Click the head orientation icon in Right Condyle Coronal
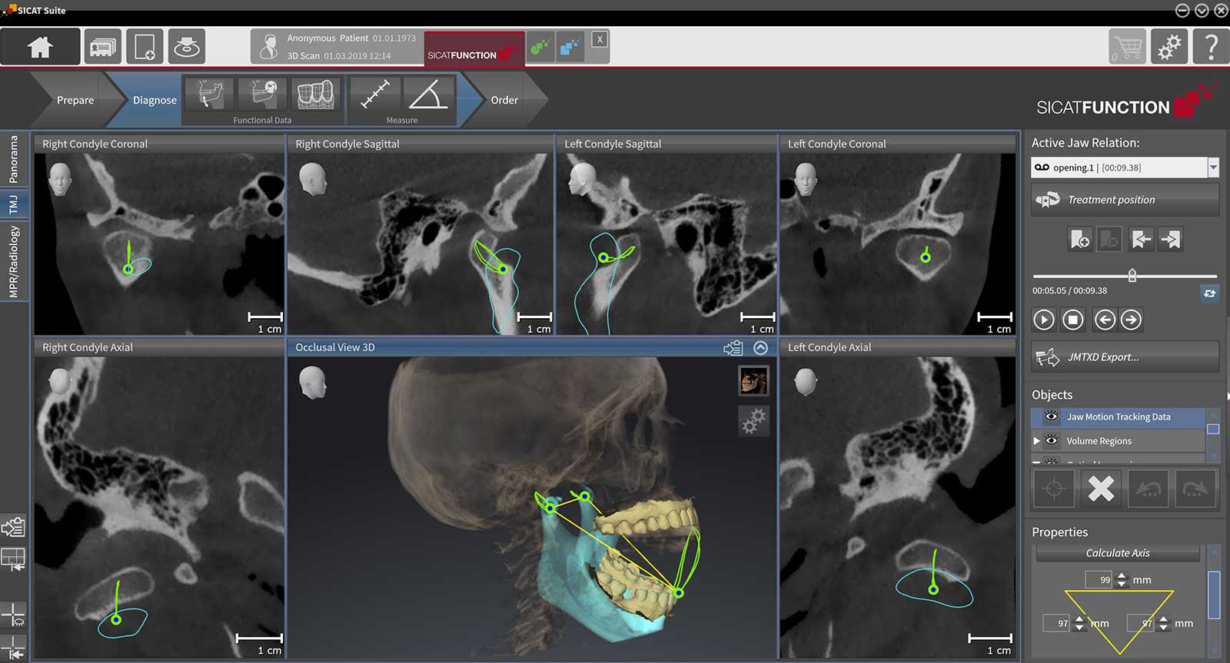The image size is (1230, 663). [59, 179]
